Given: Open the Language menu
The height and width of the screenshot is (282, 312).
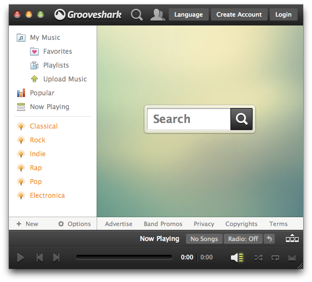Looking at the screenshot, I should point(188,14).
